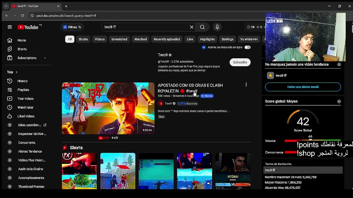353x198 pixels.
Task: Select the Recently uploaded filter chip
Action: click(x=167, y=39)
